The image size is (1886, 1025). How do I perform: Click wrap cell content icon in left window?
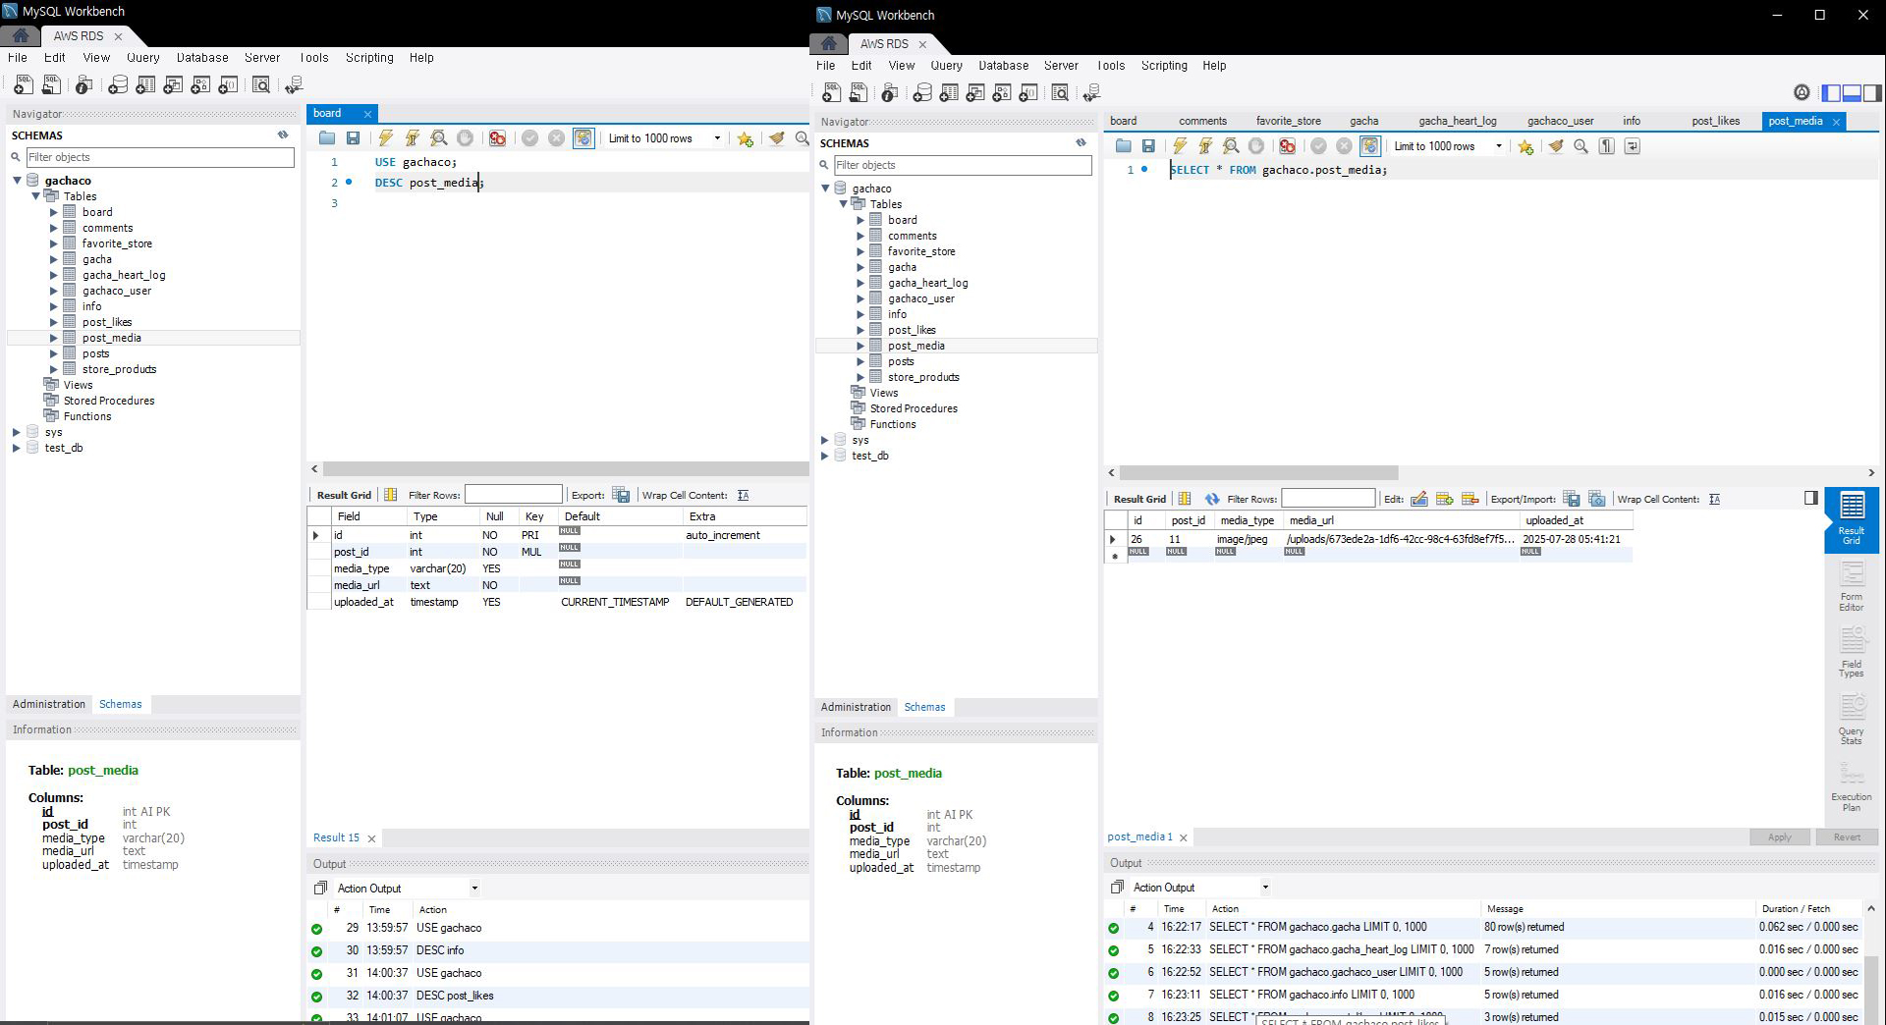[743, 495]
